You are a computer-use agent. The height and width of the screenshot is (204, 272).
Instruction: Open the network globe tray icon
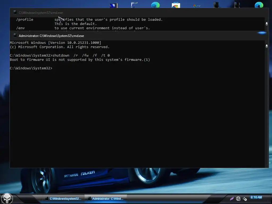click(x=238, y=199)
